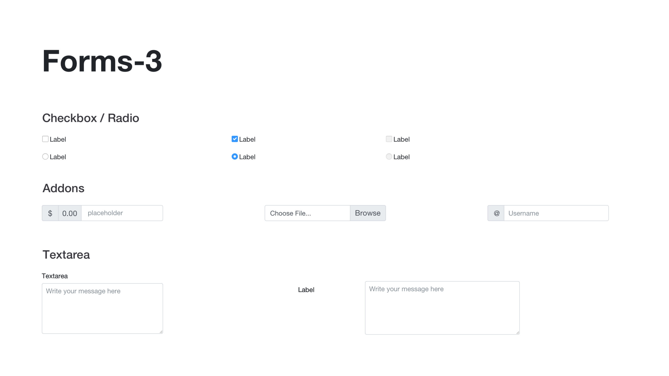Toggle the checked blue checkbox
Image resolution: width=669 pixels, height=376 pixels.
click(x=234, y=139)
